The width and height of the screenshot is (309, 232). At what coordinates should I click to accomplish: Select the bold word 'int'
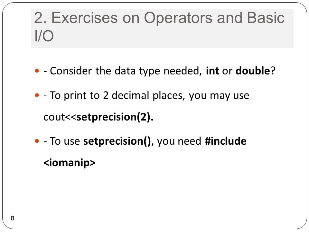coord(212,71)
